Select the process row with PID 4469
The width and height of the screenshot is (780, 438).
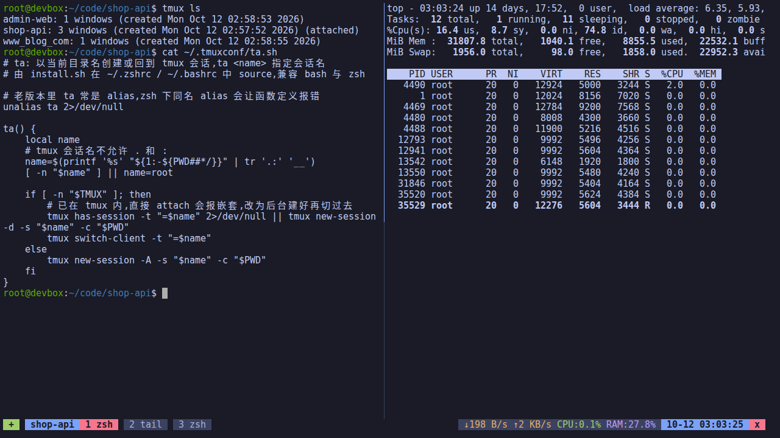tap(554, 107)
